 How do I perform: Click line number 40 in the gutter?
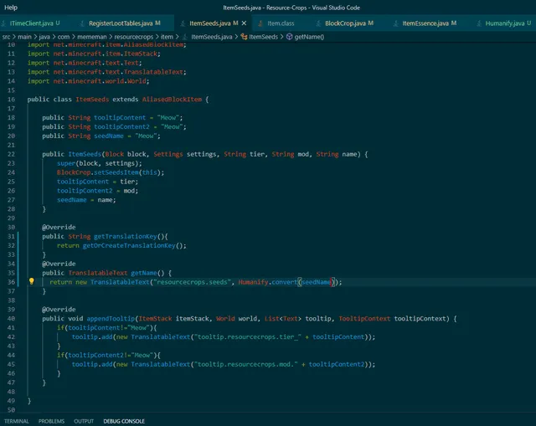(11, 319)
